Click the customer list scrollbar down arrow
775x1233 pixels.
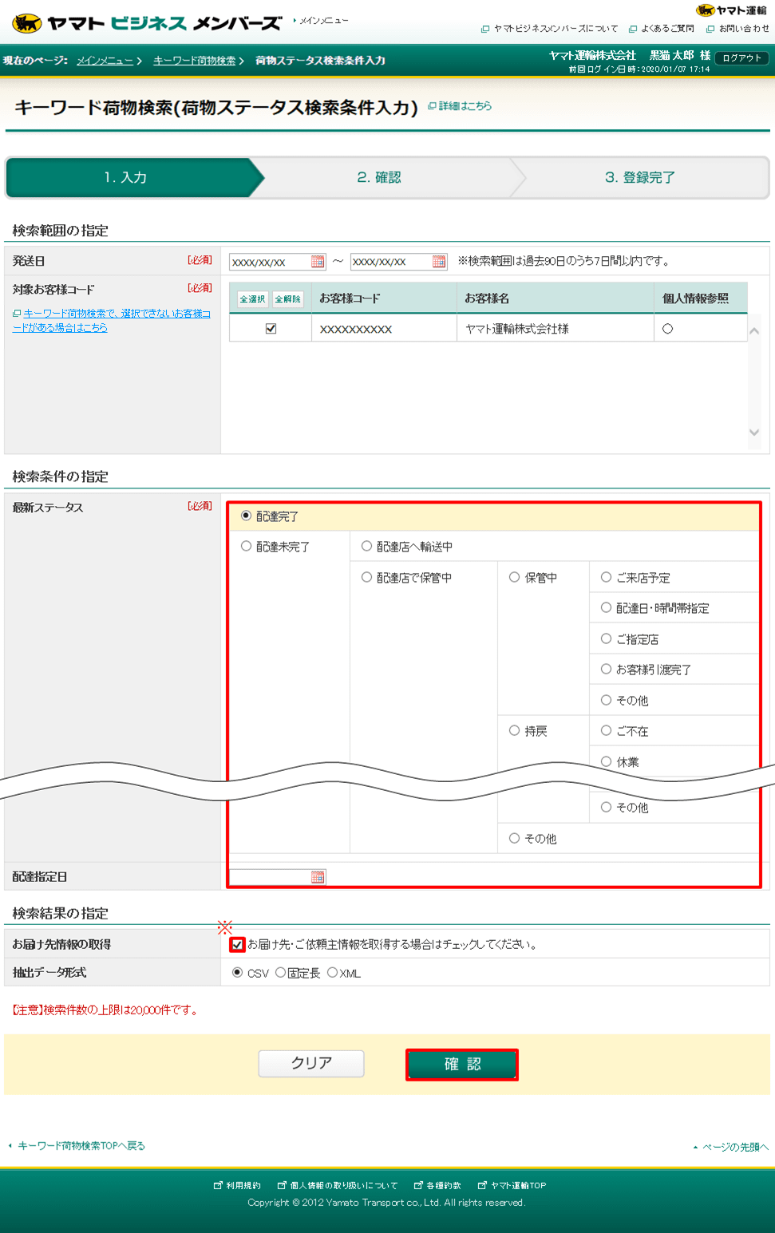point(753,432)
